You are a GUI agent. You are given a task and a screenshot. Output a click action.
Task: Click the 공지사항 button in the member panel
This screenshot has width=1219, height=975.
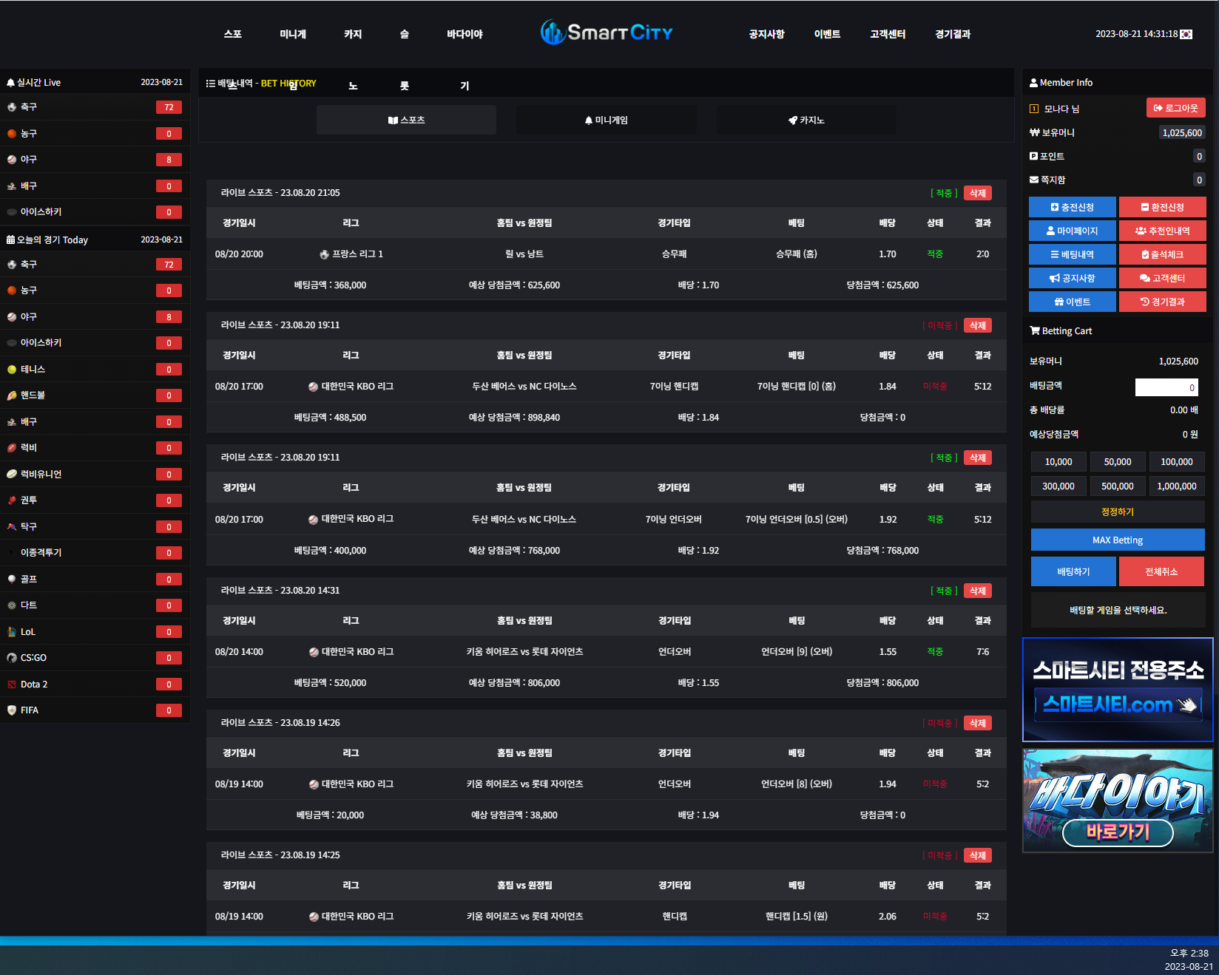[x=1073, y=278]
